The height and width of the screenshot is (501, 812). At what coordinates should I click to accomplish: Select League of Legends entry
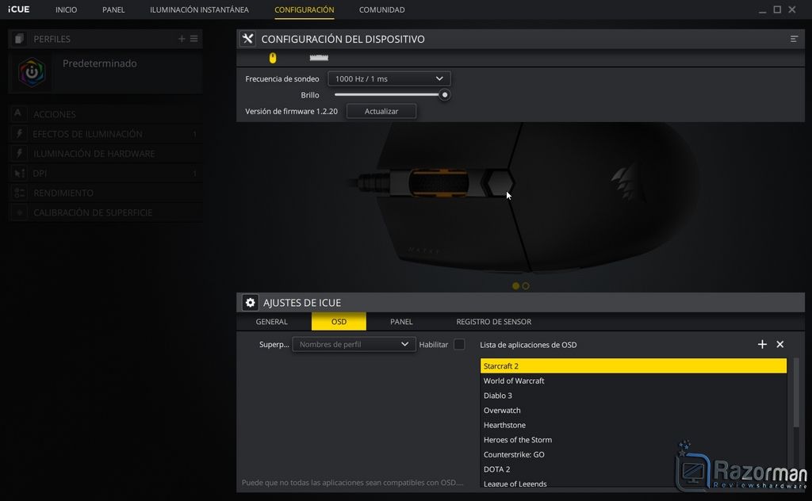pos(634,484)
